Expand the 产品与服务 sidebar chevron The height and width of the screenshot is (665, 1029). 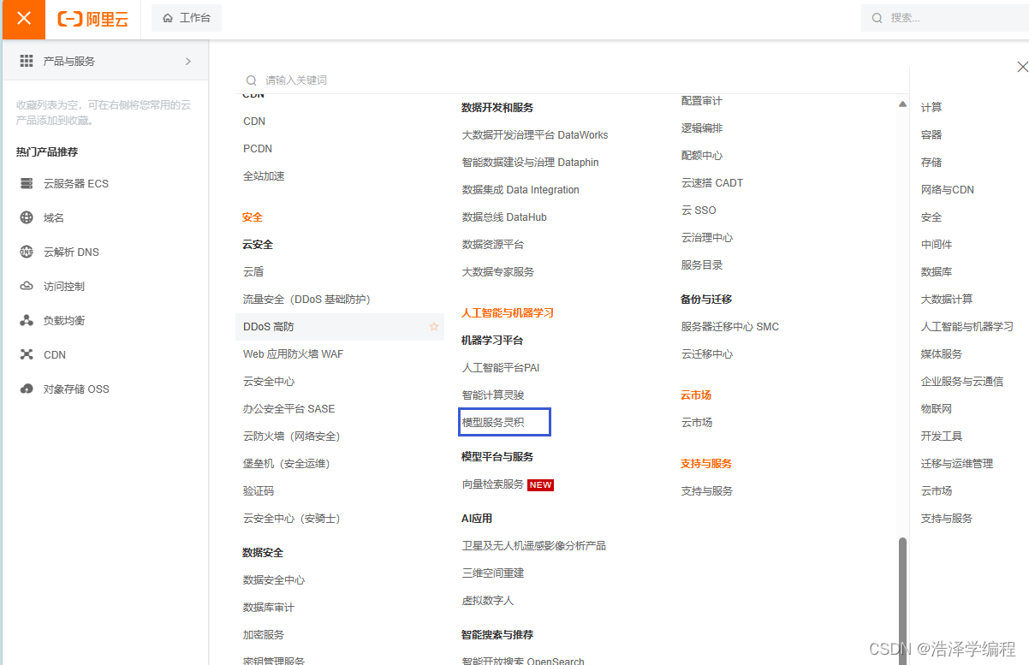pos(187,61)
